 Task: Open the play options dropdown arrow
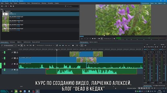click(x=97, y=39)
